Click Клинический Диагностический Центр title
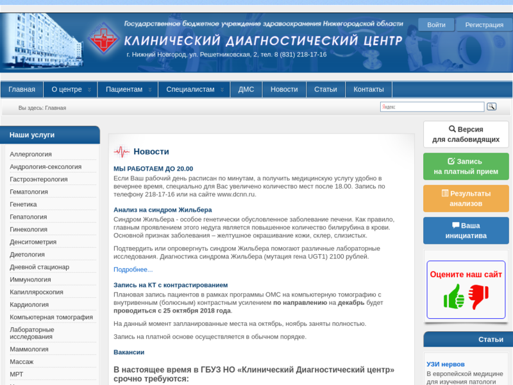 263,40
